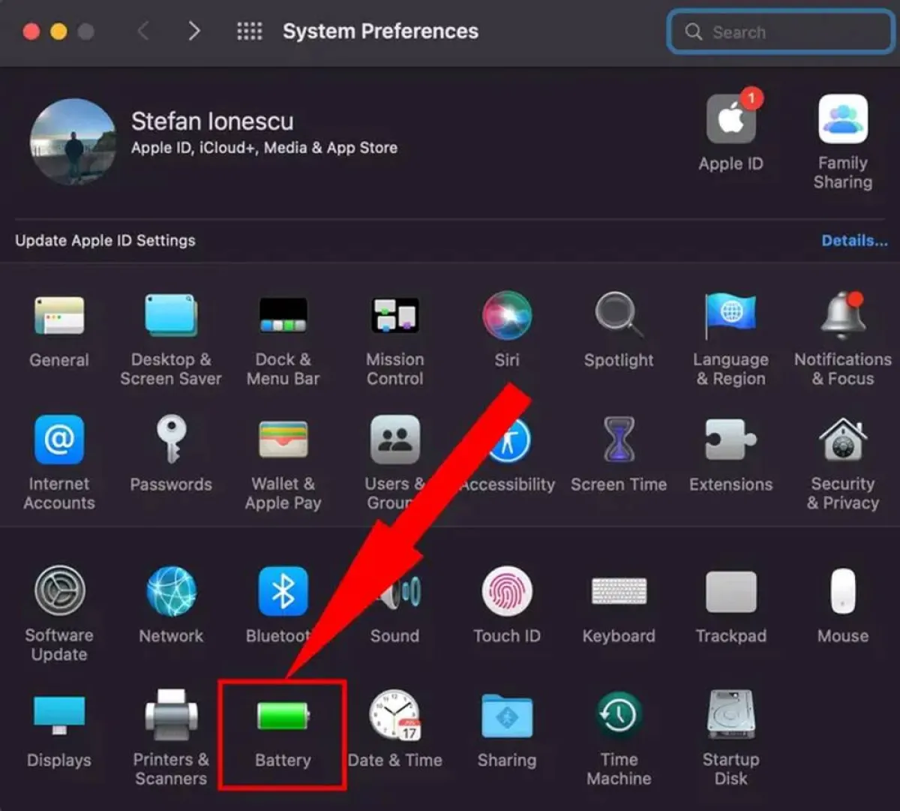This screenshot has width=900, height=811.
Task: Open the Battery preference pane
Action: [282, 716]
